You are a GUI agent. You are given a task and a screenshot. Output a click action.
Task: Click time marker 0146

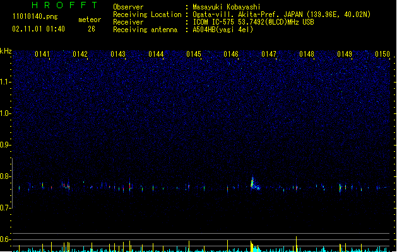[231, 54]
